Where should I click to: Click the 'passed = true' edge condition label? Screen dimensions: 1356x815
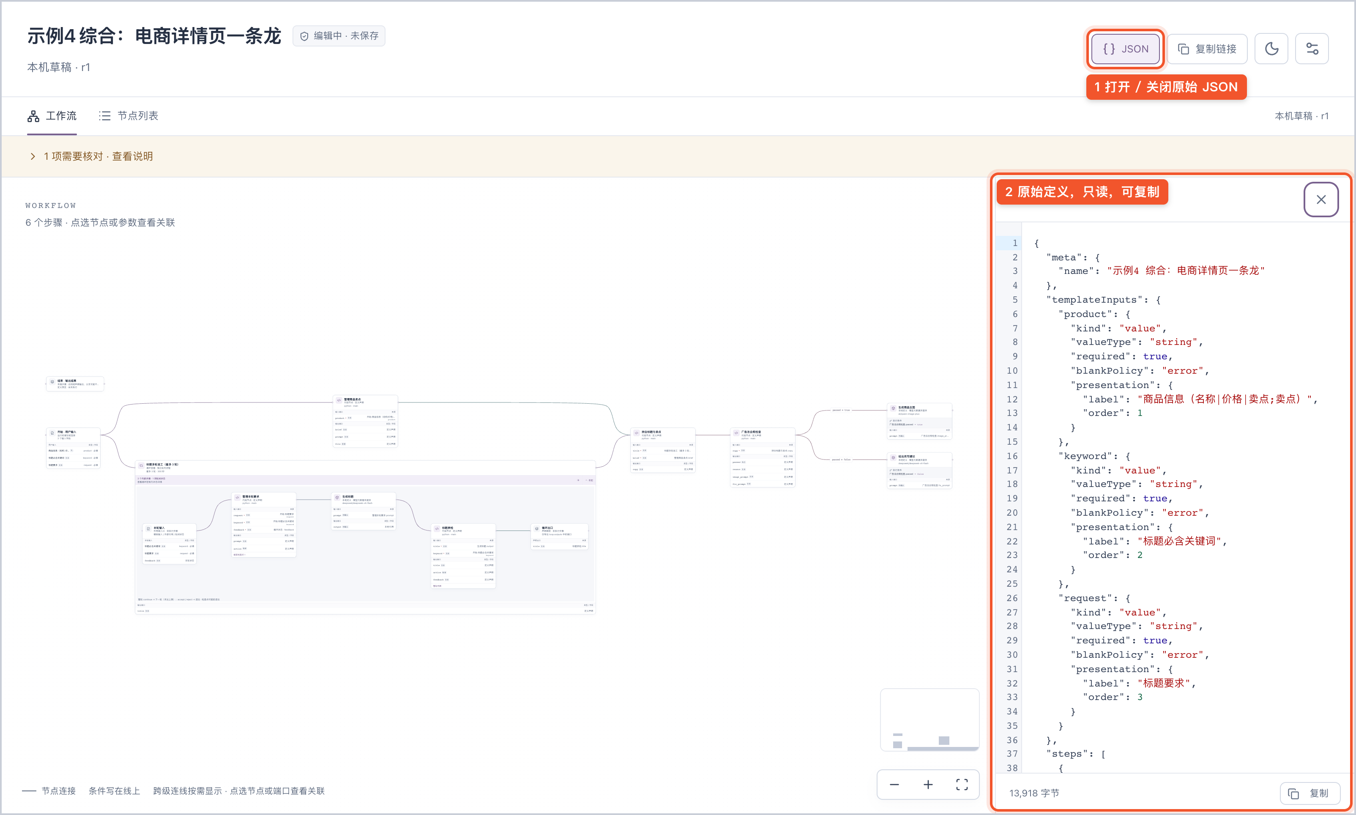coord(841,410)
